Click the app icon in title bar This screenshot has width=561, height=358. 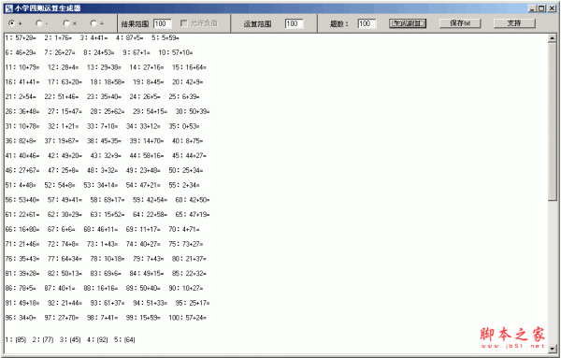click(x=9, y=8)
